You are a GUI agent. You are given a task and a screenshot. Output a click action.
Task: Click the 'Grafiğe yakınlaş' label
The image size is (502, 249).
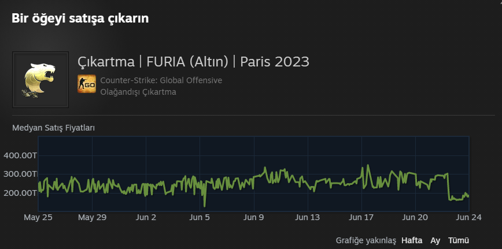(x=366, y=241)
